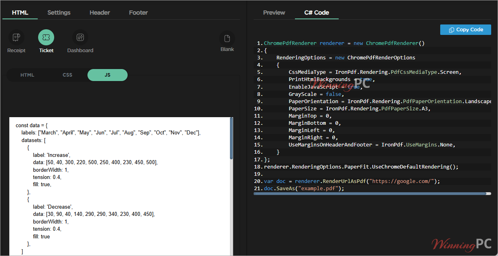The image size is (498, 256).
Task: Select the Ticket template icon
Action: [x=46, y=37]
